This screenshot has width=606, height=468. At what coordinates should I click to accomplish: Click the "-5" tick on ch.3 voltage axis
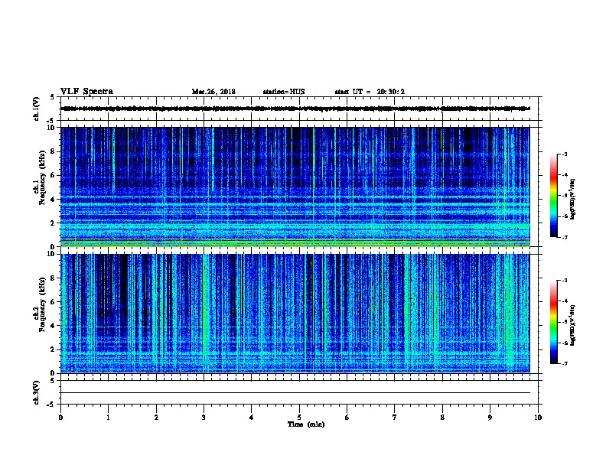pyautogui.click(x=51, y=405)
